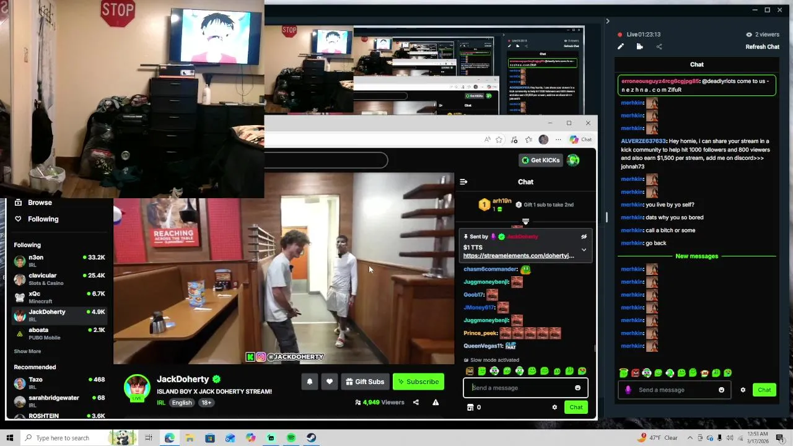Click last emote in Kick quick emote row

582,371
